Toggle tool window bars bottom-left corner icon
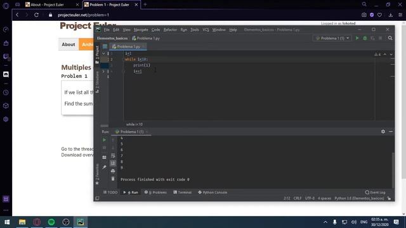This screenshot has height=228, width=406. click(97, 198)
